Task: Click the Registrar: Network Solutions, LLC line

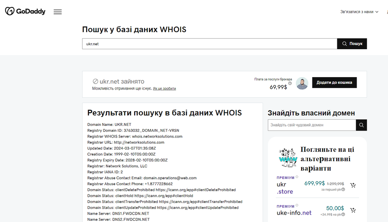Action: tap(117, 166)
